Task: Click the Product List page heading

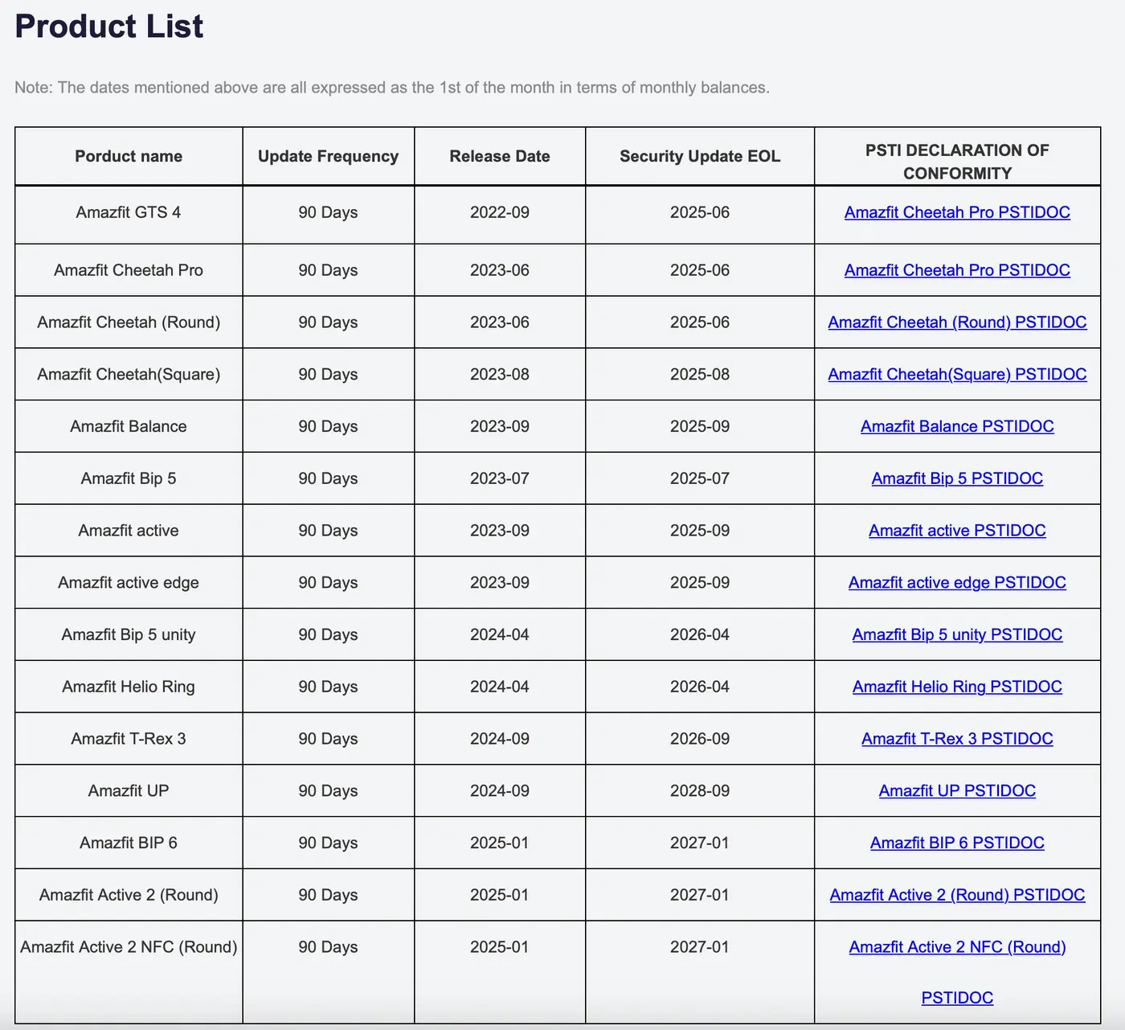Action: 109,27
